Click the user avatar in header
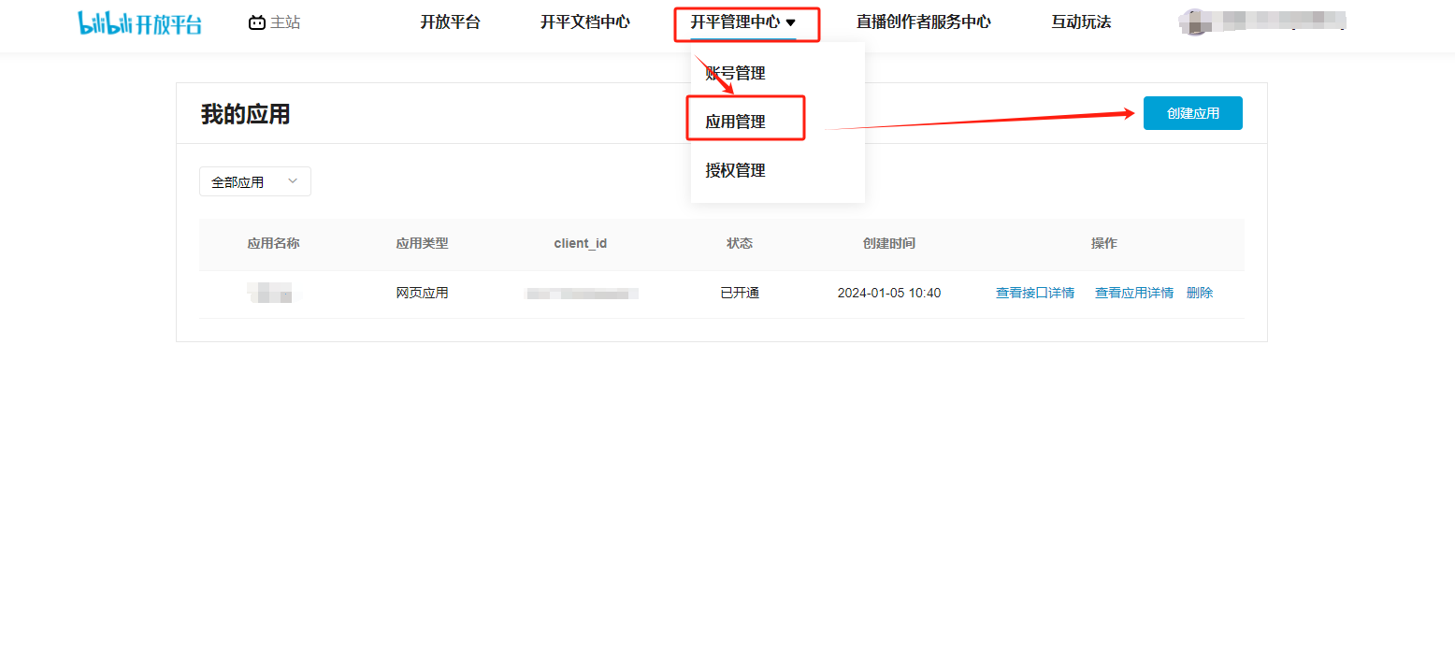1455x647 pixels. click(x=1192, y=22)
